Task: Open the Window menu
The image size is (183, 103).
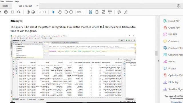Action: [9, 1]
